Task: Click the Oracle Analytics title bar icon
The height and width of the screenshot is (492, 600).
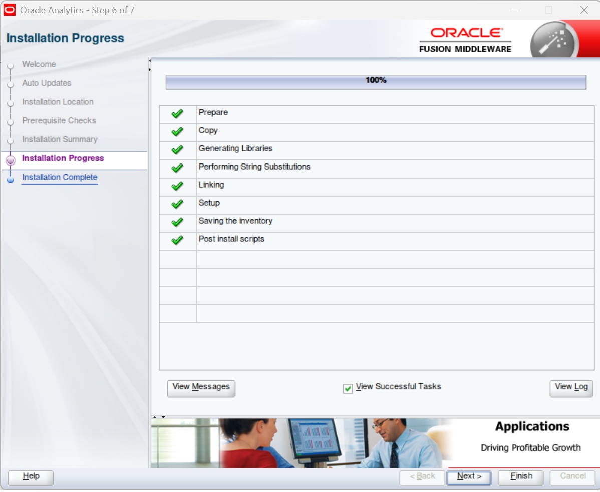Action: pyautogui.click(x=10, y=10)
